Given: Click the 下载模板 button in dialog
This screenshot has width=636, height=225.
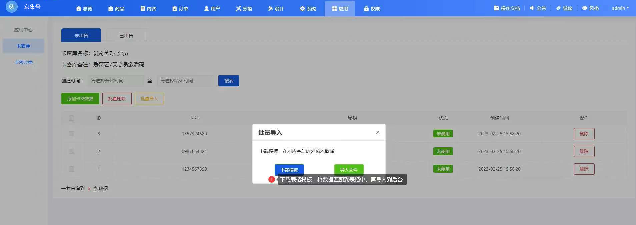Looking at the screenshot, I should pos(289,170).
